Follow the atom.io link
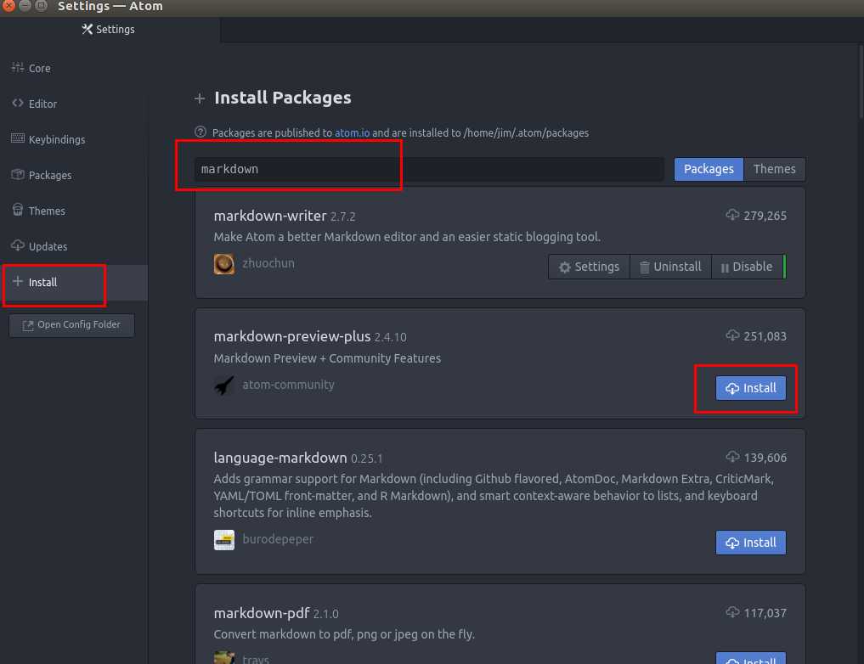This screenshot has width=864, height=664. [x=352, y=132]
